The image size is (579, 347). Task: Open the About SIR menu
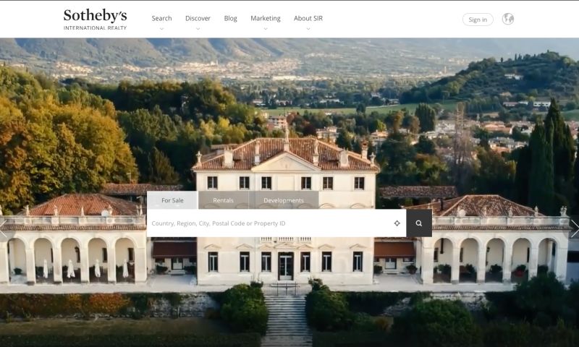[x=308, y=19]
